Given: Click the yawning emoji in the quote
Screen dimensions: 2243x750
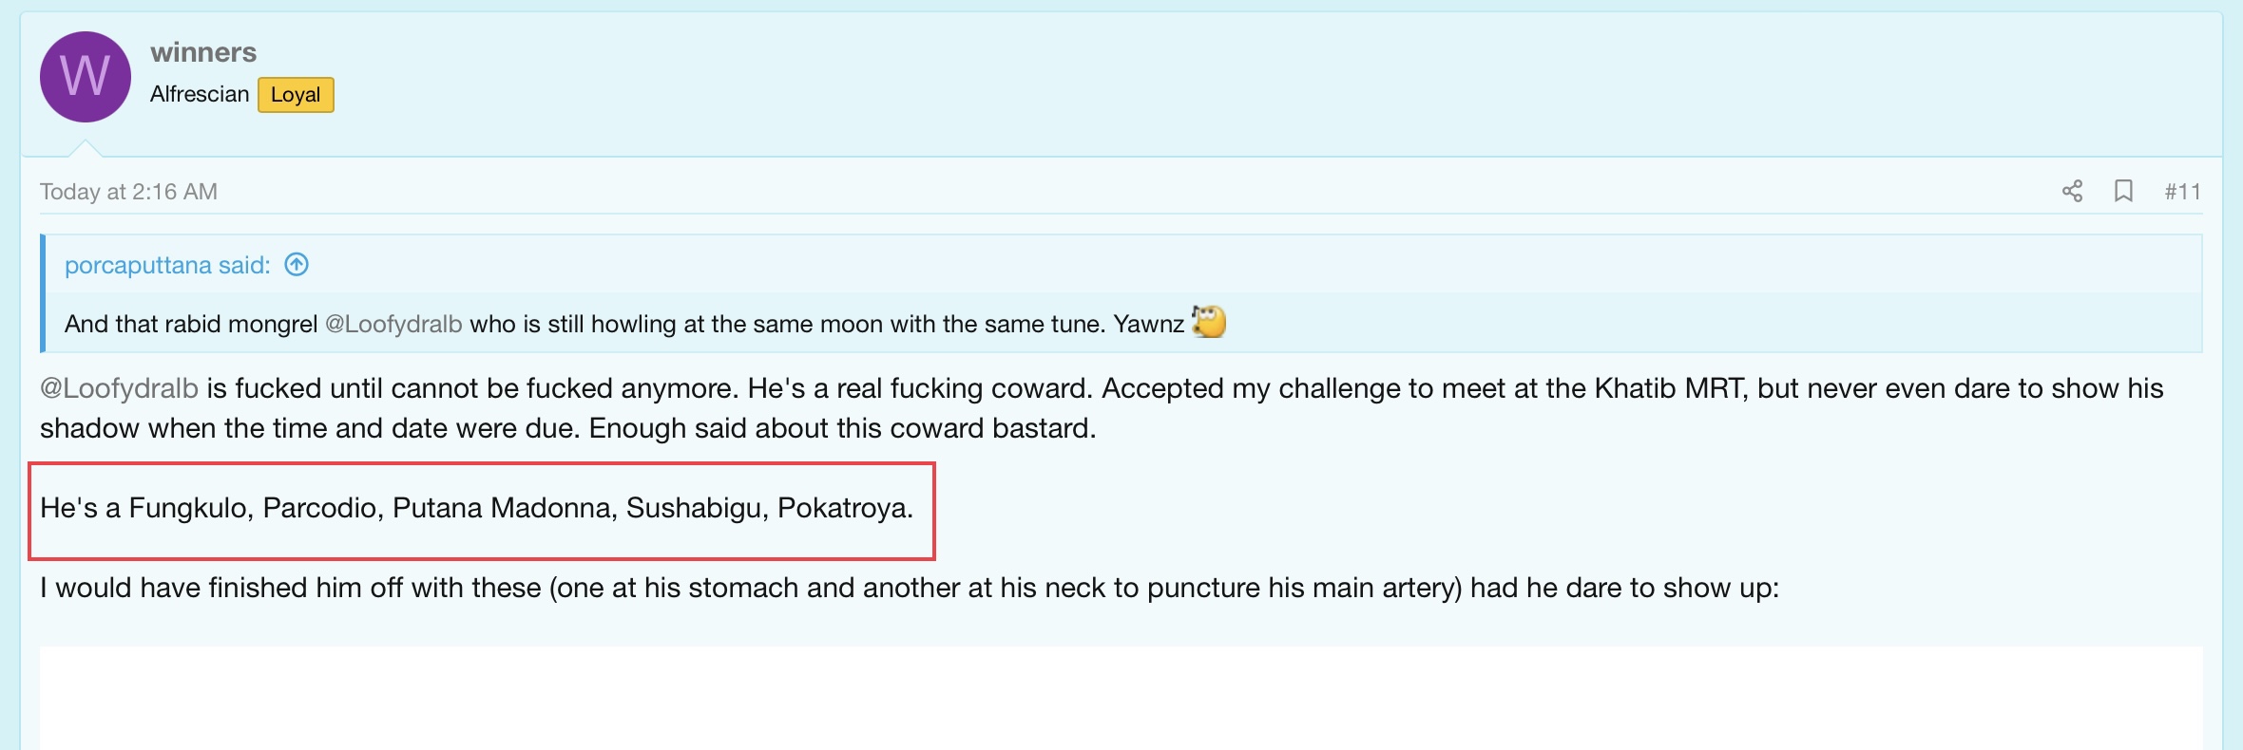Looking at the screenshot, I should pos(1209,322).
